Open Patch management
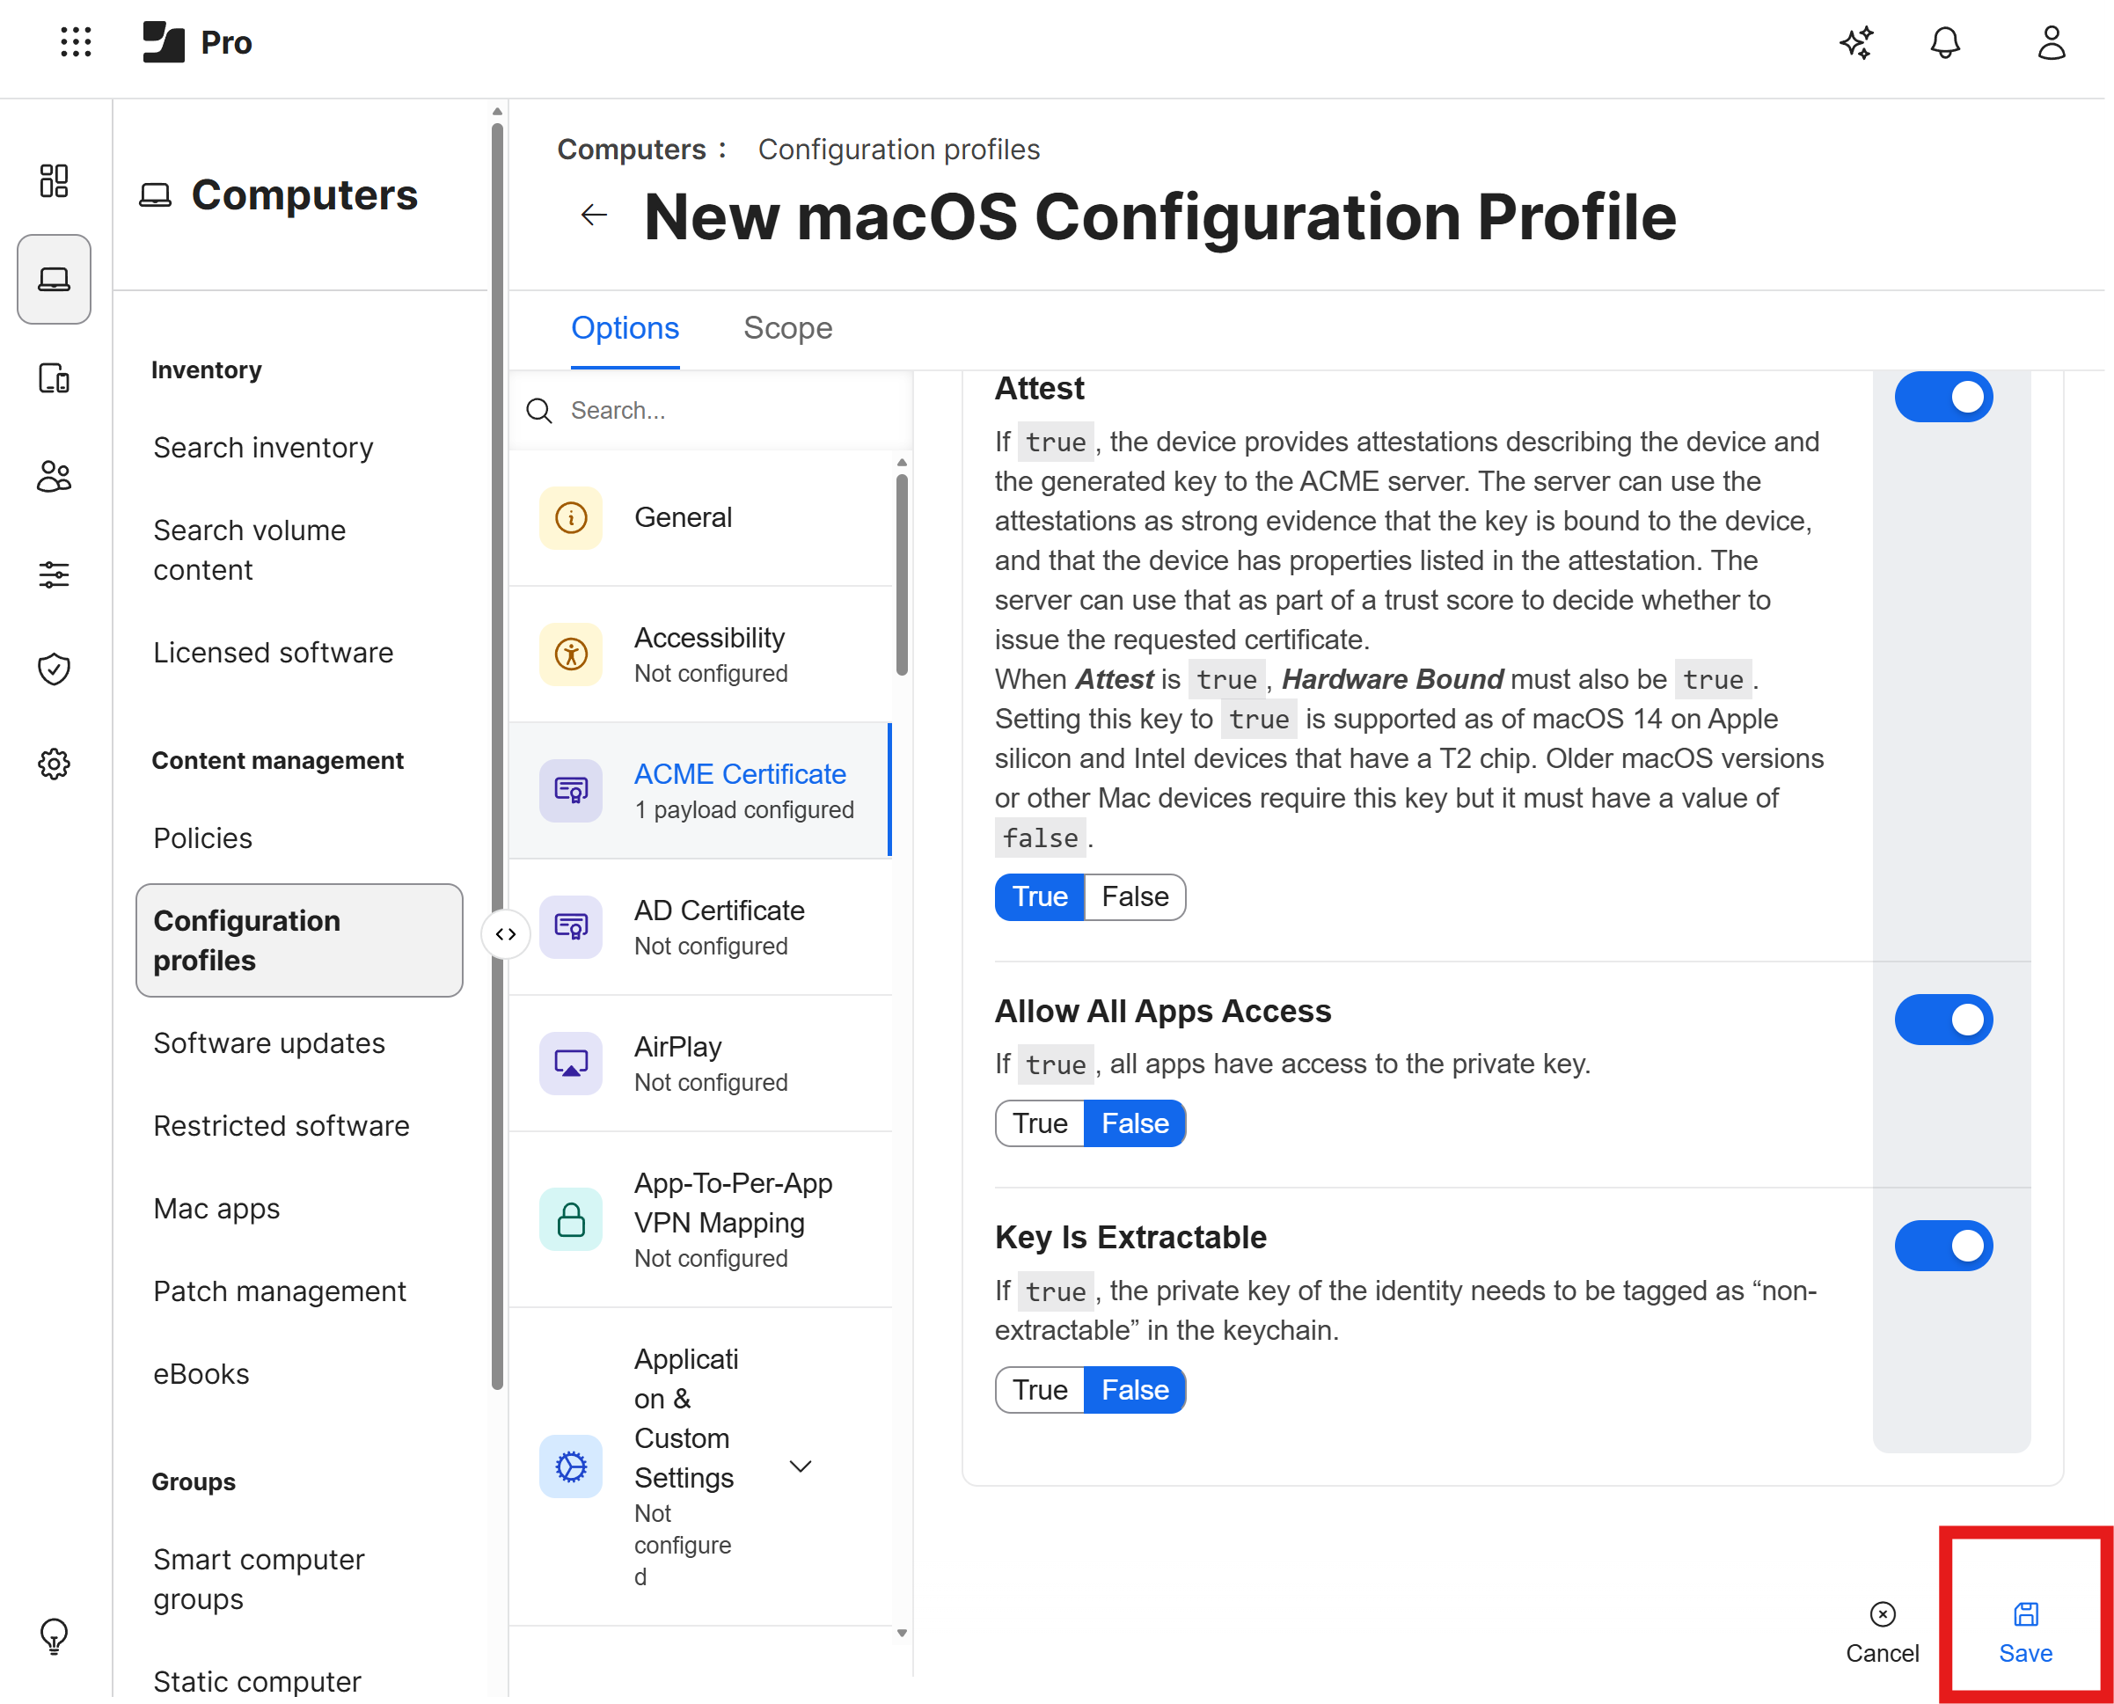 [x=280, y=1291]
